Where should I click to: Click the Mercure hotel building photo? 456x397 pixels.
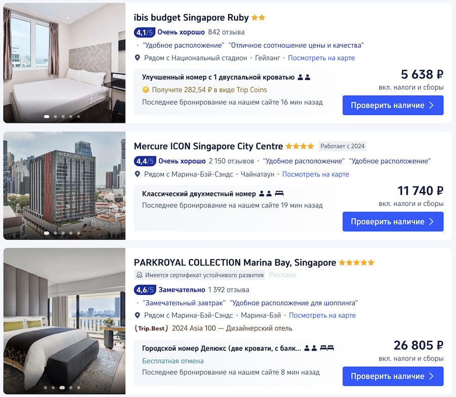pyautogui.click(x=64, y=186)
